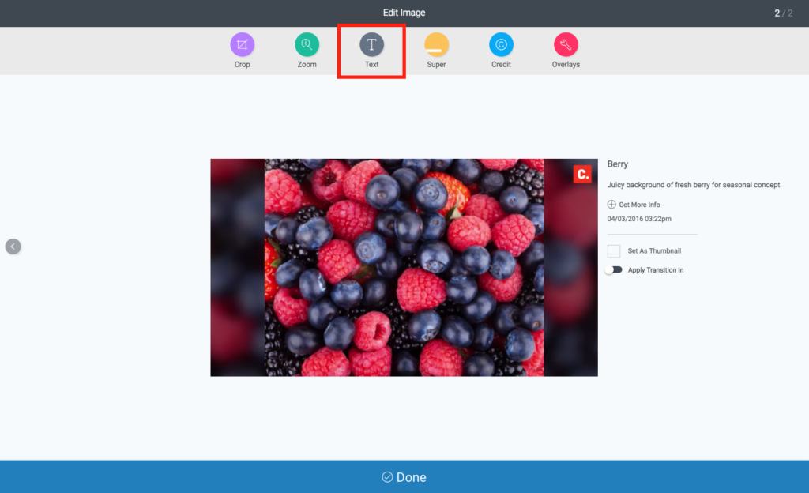The height and width of the screenshot is (493, 809).
Task: Add a Credit to the image
Action: coord(501,45)
